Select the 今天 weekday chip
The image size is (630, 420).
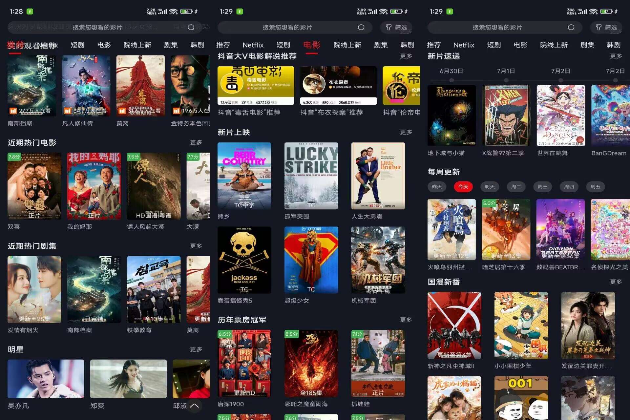coord(463,187)
